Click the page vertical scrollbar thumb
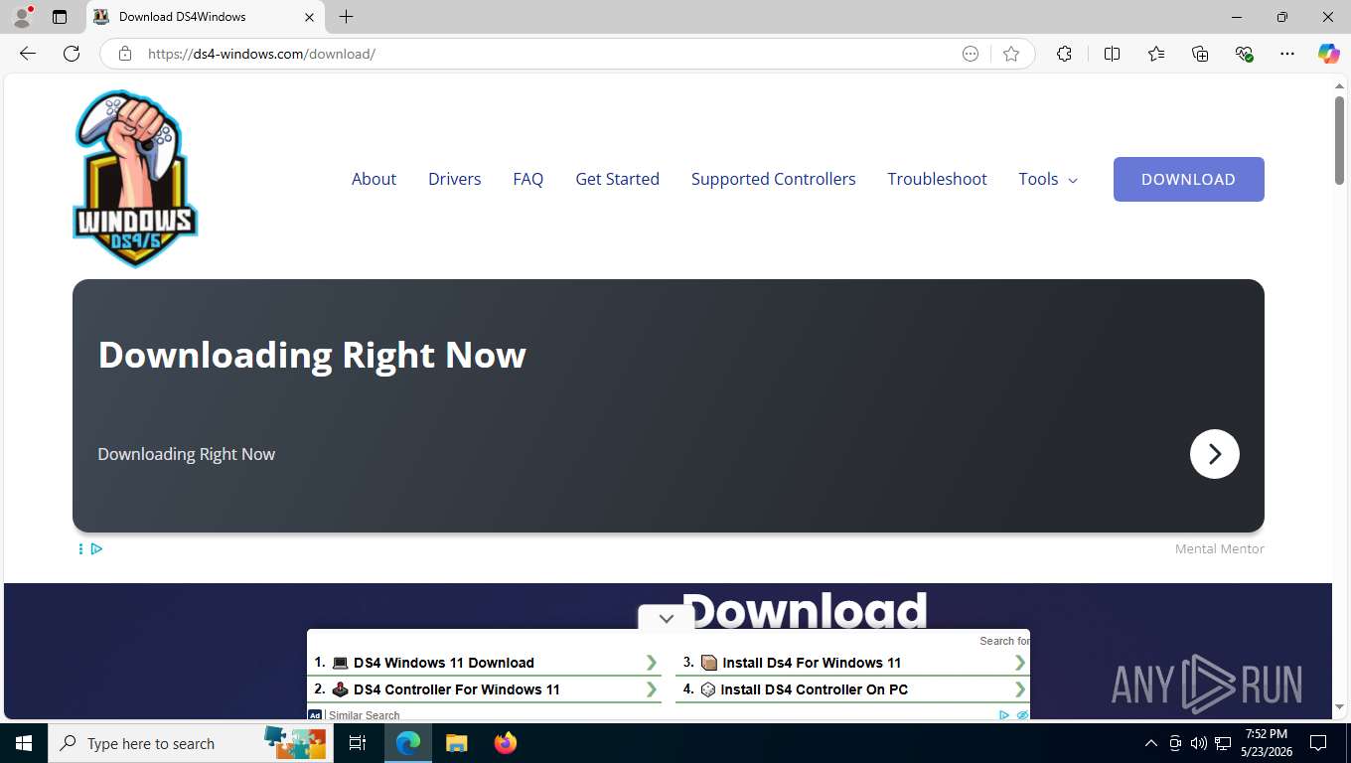The width and height of the screenshot is (1351, 763). pos(1339,139)
